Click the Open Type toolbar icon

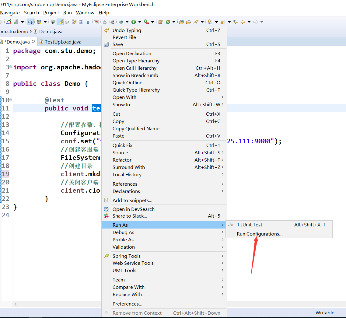coord(182,22)
